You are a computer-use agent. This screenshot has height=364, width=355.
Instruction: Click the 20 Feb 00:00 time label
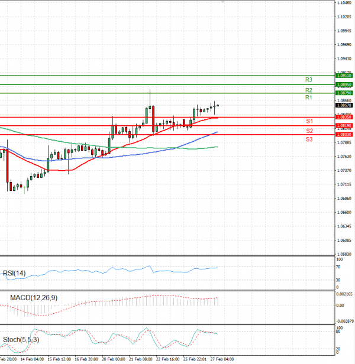pyautogui.click(x=114, y=359)
